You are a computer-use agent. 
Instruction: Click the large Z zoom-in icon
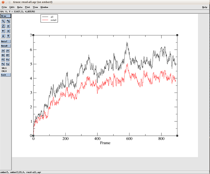coord(3,26)
